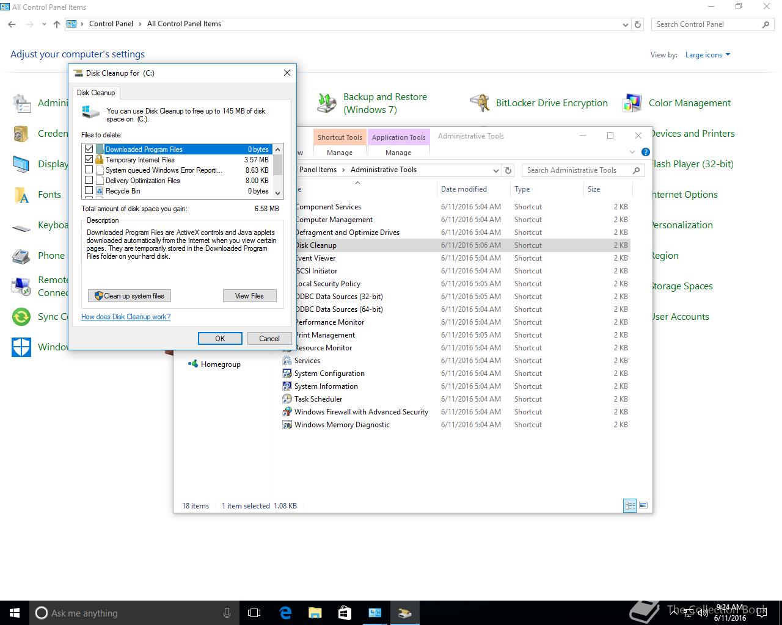Select the Task Scheduler icon
This screenshot has height=625, width=782.
click(x=287, y=399)
